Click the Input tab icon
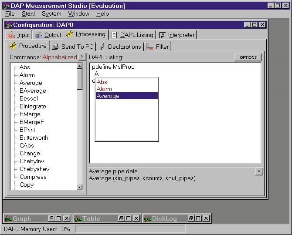This screenshot has width=292, height=235. [x=12, y=35]
